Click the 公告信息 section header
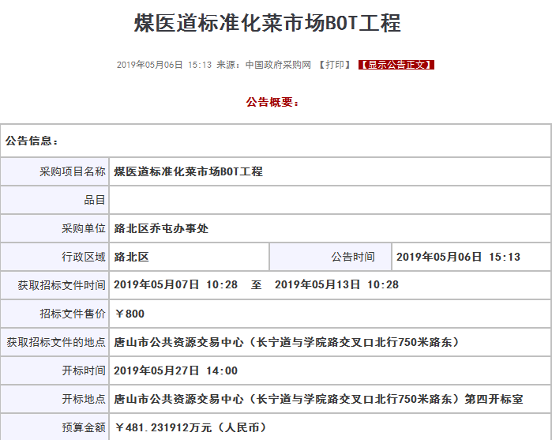The width and height of the screenshot is (552, 440). tap(32, 141)
